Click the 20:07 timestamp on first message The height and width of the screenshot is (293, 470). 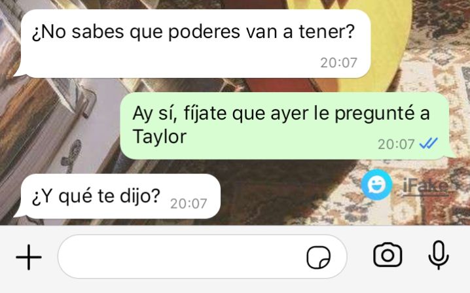[338, 63]
